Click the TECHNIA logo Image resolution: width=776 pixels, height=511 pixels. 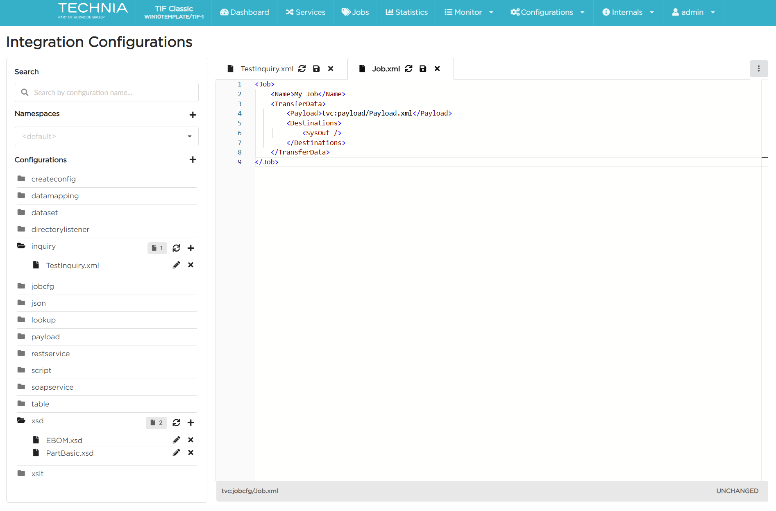click(93, 11)
